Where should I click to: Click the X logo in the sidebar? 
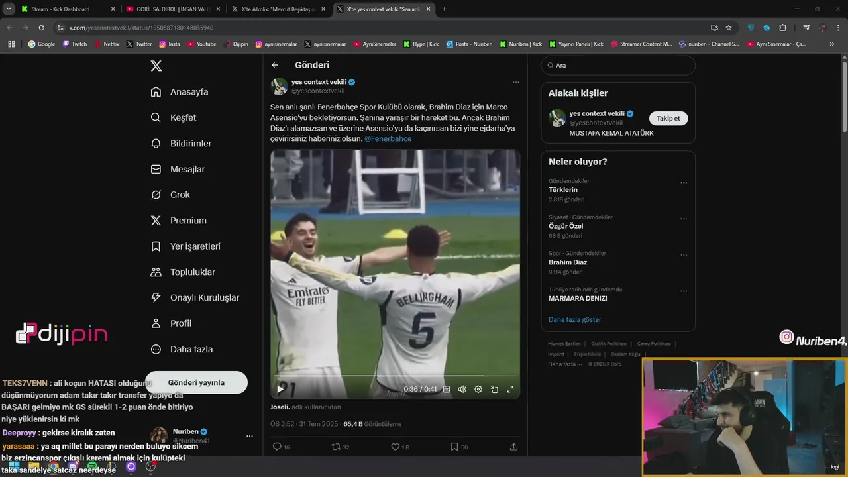[156, 66]
